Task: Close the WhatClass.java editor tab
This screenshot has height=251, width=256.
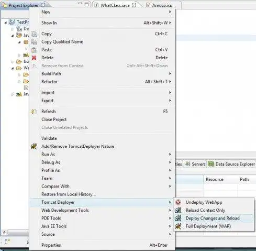Action: (134, 5)
